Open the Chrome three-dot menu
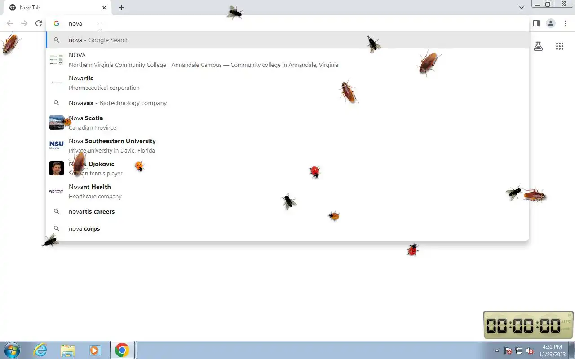575x359 pixels. [x=565, y=23]
